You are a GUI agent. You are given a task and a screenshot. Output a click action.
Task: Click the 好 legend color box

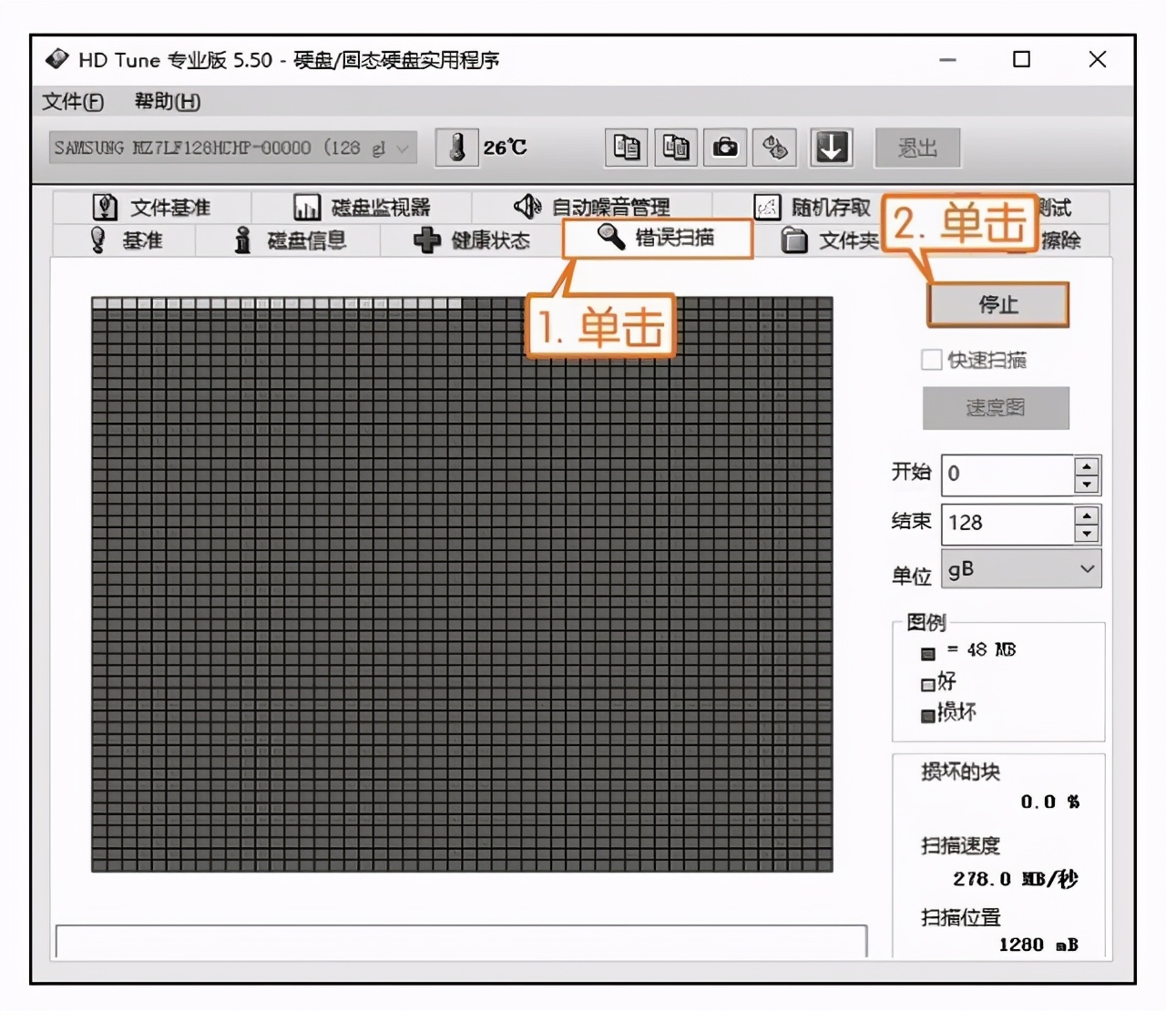pos(927,685)
